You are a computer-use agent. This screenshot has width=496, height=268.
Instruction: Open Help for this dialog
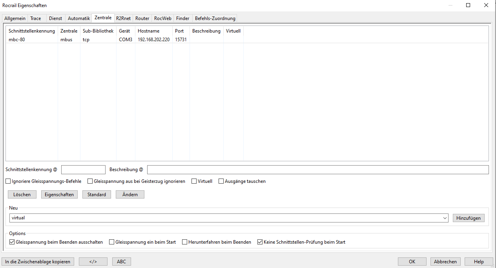click(479, 261)
